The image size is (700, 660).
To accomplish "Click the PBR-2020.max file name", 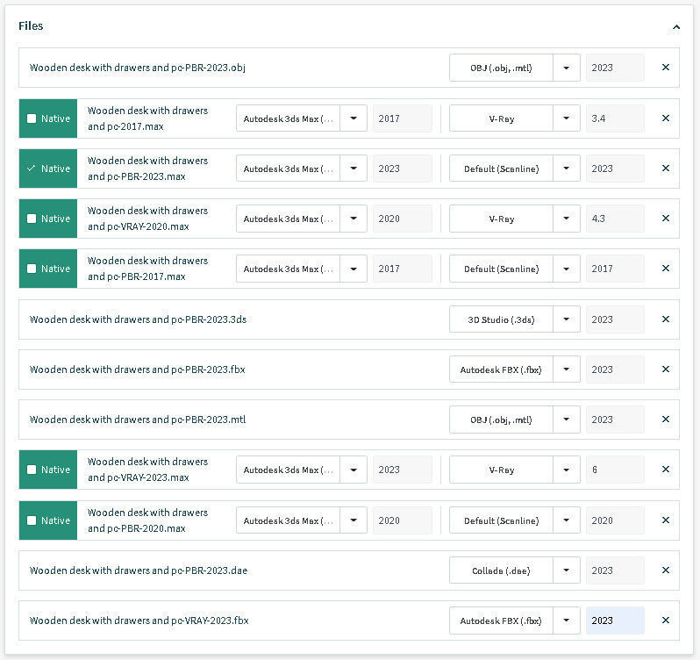I will tap(147, 520).
